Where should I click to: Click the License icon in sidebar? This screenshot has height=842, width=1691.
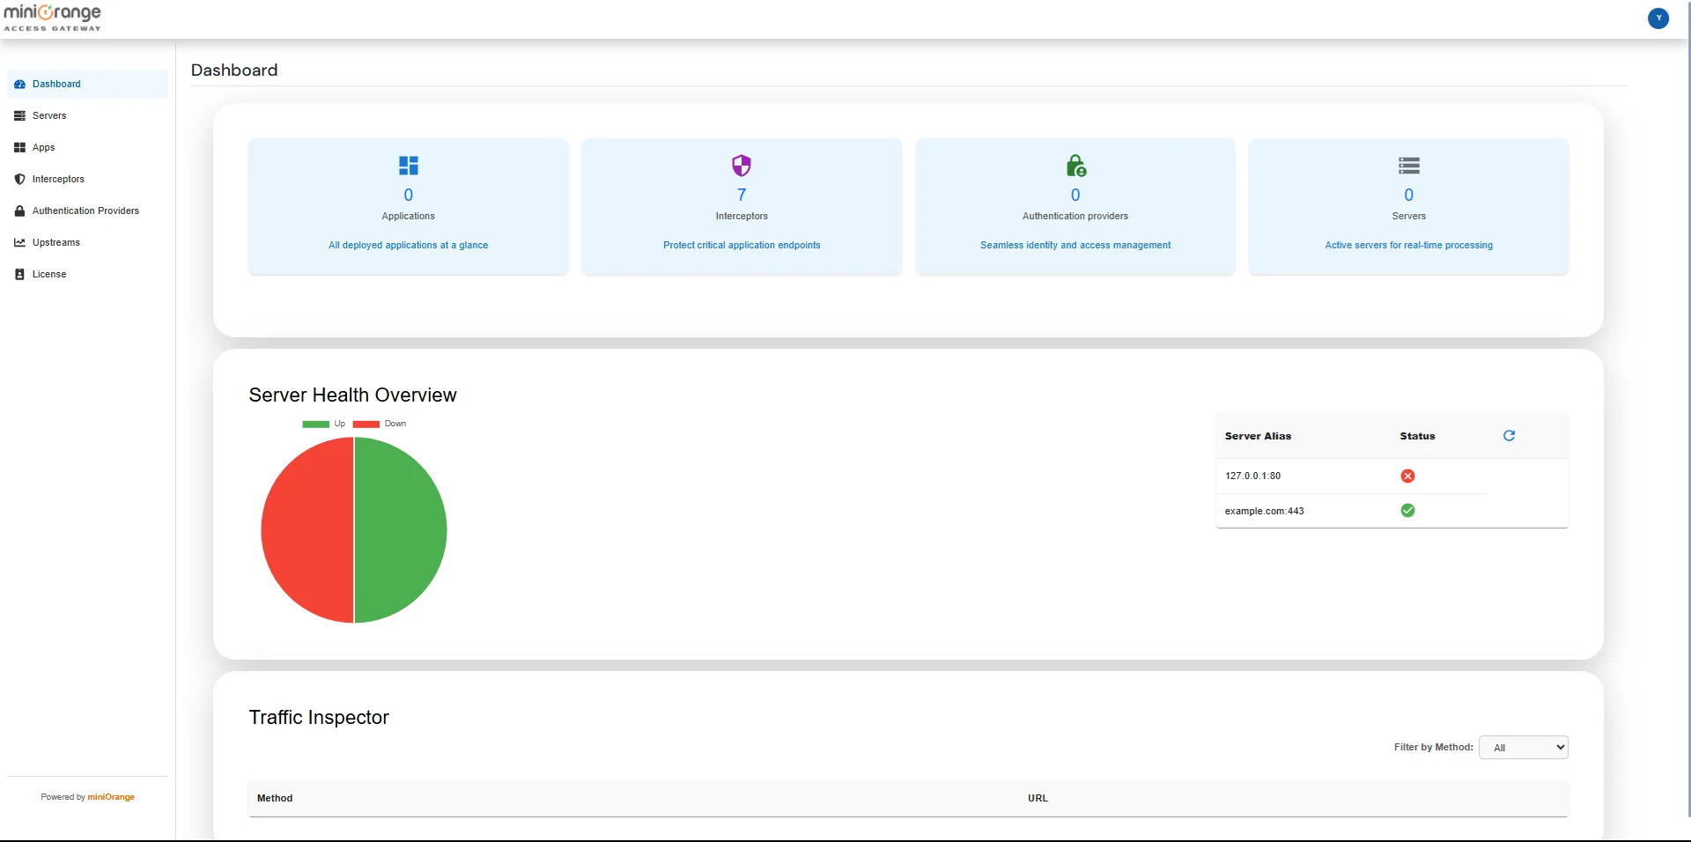pyautogui.click(x=20, y=274)
